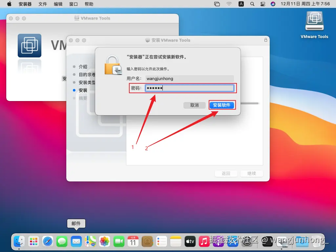
Task: Open Safari from the Dock
Action: click(48, 242)
